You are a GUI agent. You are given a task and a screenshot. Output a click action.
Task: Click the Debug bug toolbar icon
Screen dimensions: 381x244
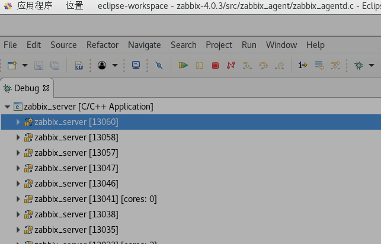pyautogui.click(x=358, y=65)
